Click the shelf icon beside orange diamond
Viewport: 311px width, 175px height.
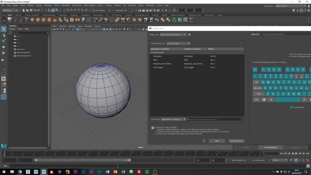click(x=38, y=19)
